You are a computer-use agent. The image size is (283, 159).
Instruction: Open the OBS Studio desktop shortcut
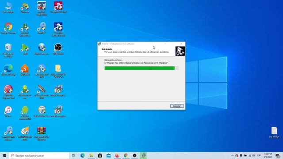(x=58, y=49)
